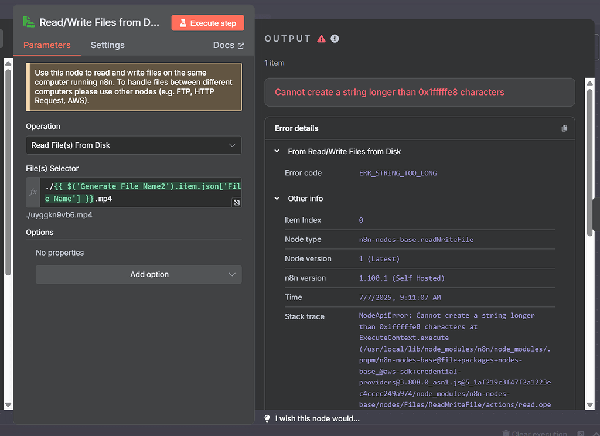Click the green Read/Write Files node icon

29,22
